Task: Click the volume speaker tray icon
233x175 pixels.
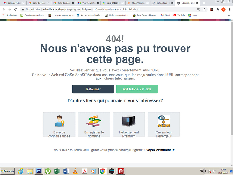Action: pyautogui.click(x=214, y=171)
